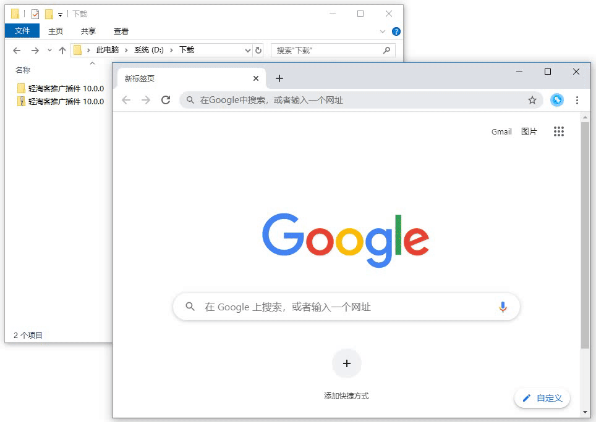Image resolution: width=596 pixels, height=422 pixels.
Task: Go back in Chrome
Action: [x=126, y=100]
